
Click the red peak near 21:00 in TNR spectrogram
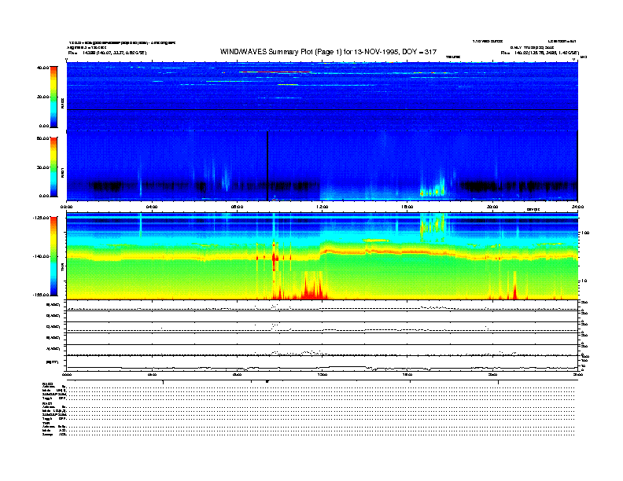[515, 287]
